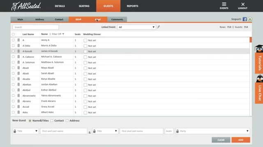Open the Name Filter Off dropdown

pos(58,34)
